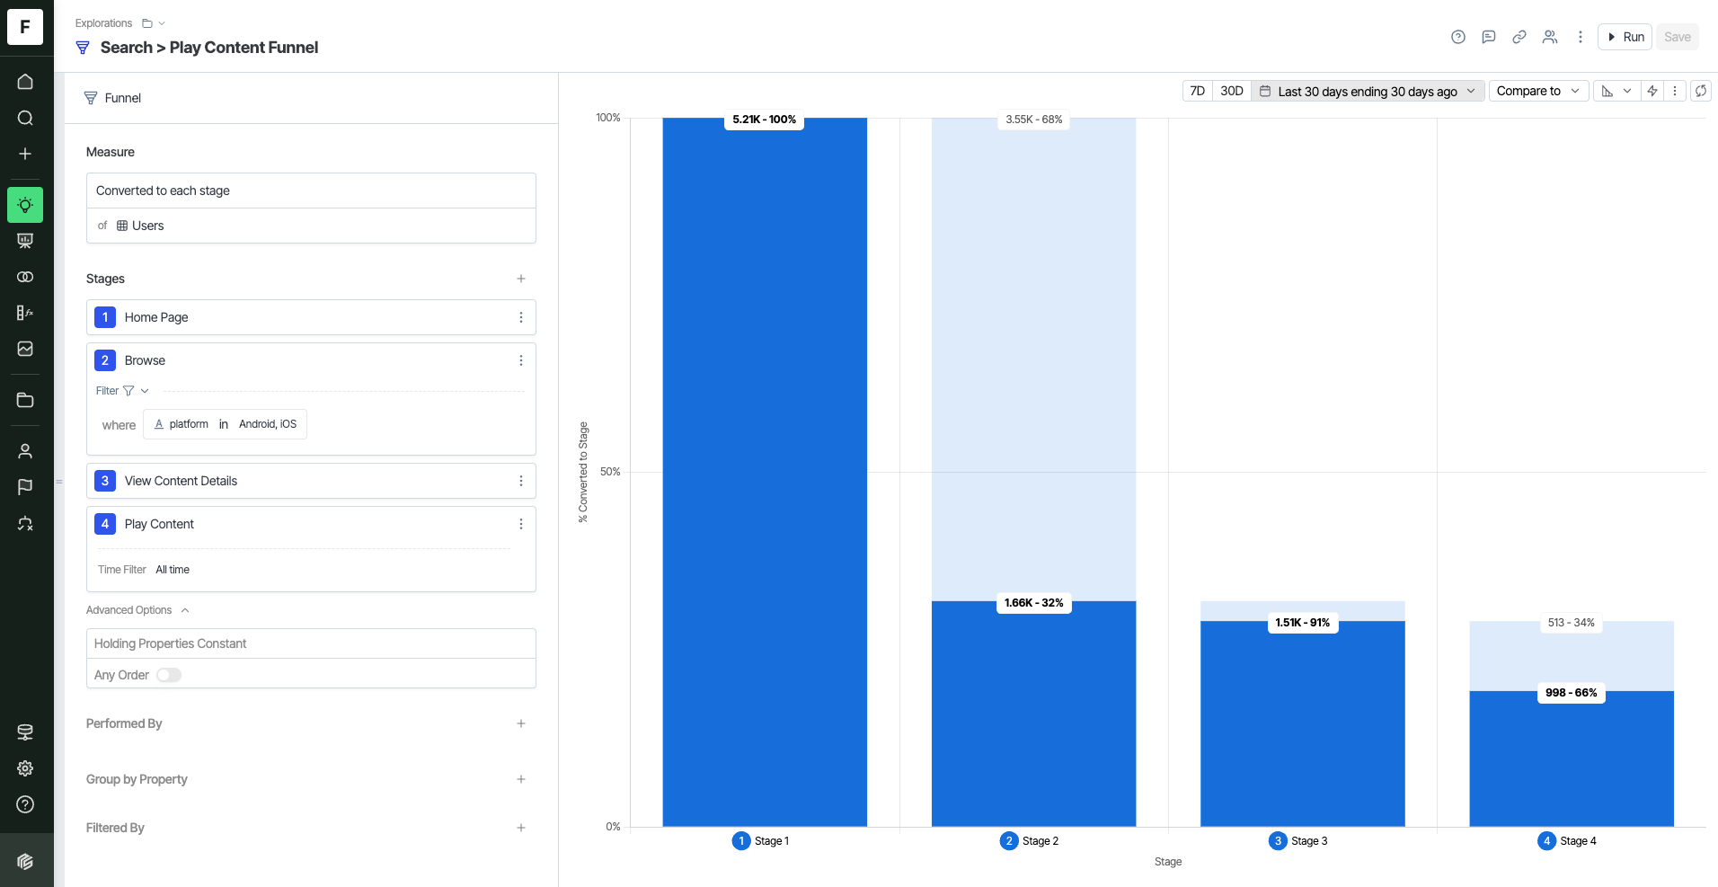Open the chart type dropdown
1718x887 pixels.
[x=1616, y=91]
